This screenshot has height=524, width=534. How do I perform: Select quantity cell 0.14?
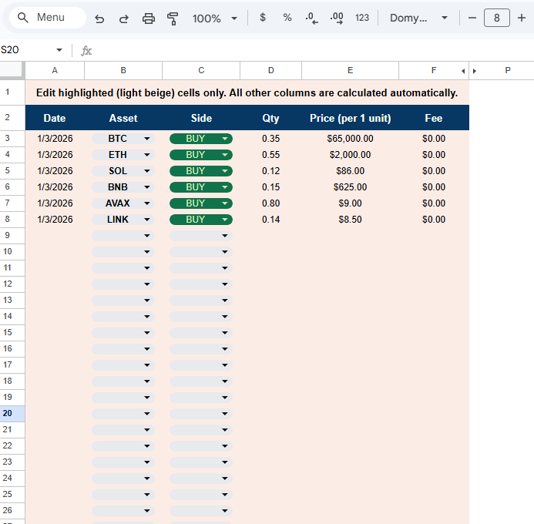(270, 220)
